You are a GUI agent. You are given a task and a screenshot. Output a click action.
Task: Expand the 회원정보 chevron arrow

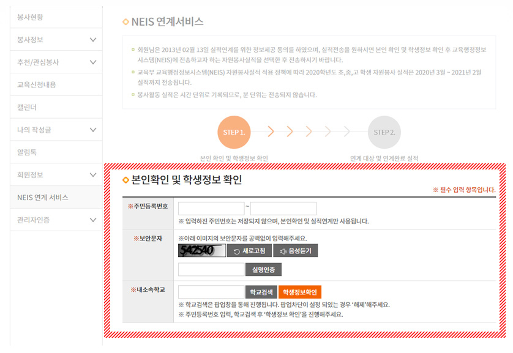[93, 175]
